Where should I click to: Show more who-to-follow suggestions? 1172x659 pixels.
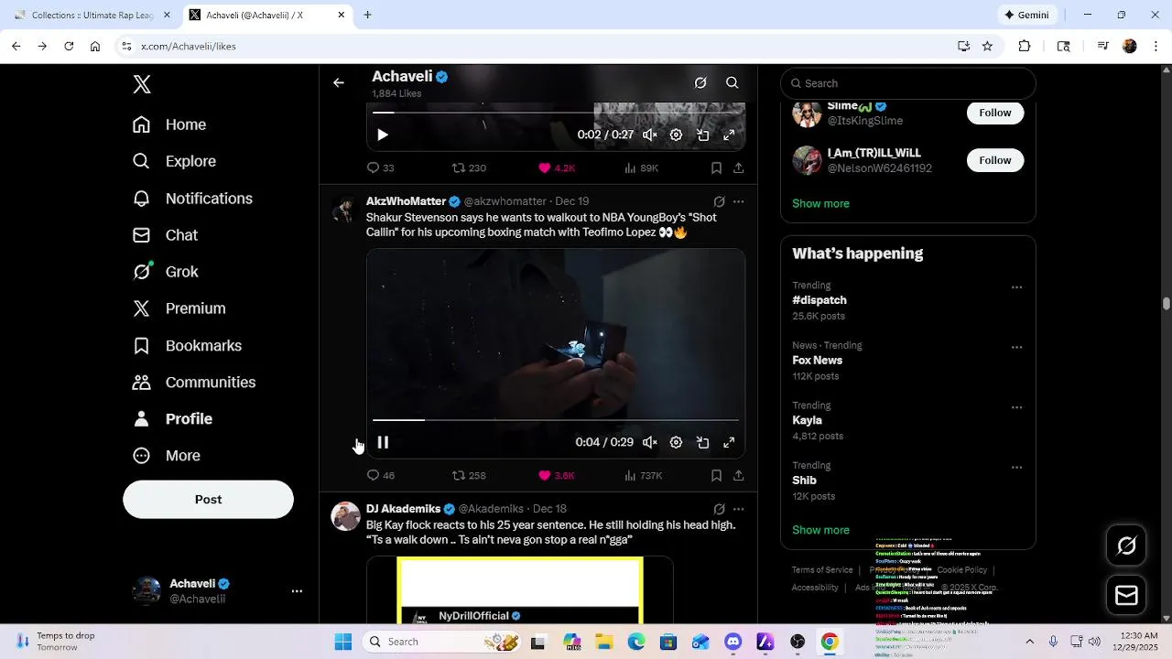coord(820,203)
